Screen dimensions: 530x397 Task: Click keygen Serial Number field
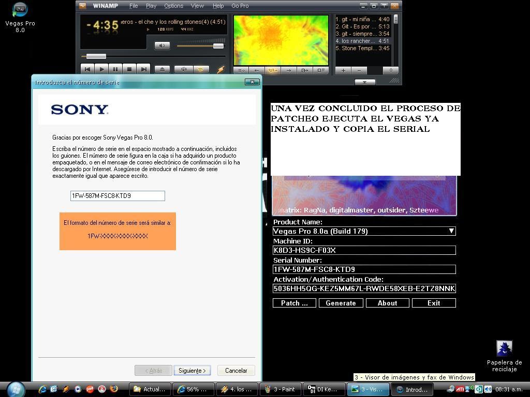click(364, 269)
